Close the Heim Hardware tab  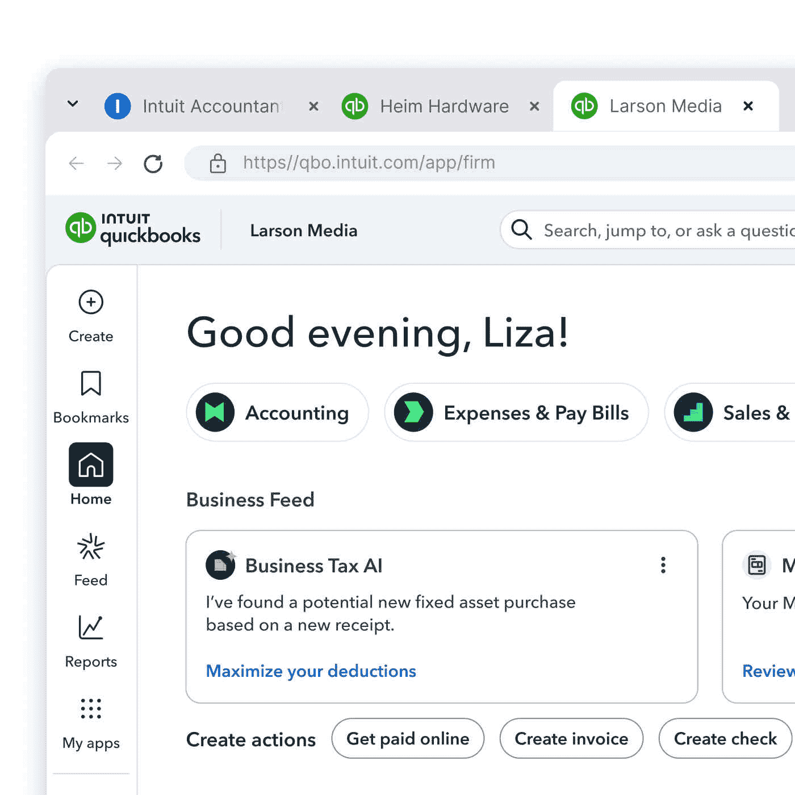[x=534, y=106]
